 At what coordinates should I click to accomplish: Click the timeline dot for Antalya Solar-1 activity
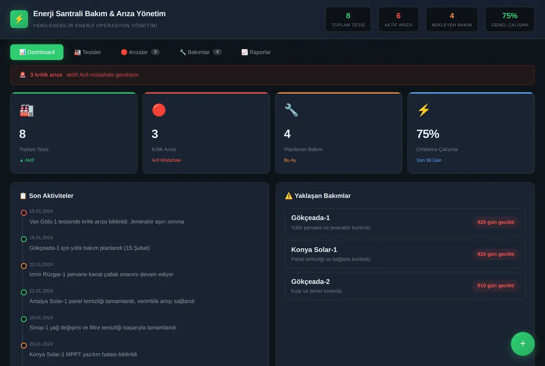[24, 292]
